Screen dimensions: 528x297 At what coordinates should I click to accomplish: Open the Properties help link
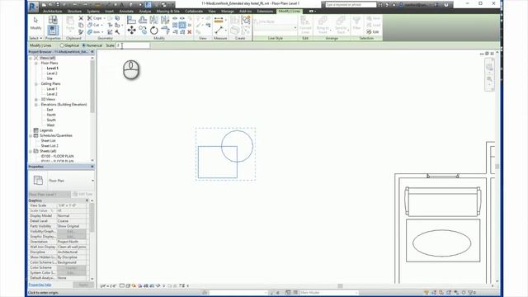40,285
